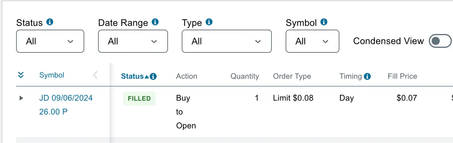Click the Fill Price column header
Screen dimensions: 453x143
pyautogui.click(x=402, y=76)
